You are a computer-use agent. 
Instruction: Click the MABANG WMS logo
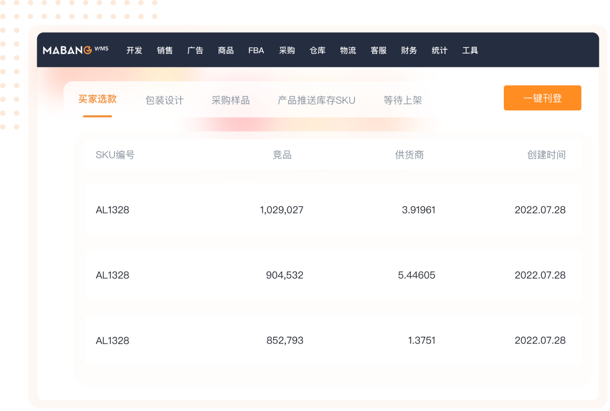75,50
